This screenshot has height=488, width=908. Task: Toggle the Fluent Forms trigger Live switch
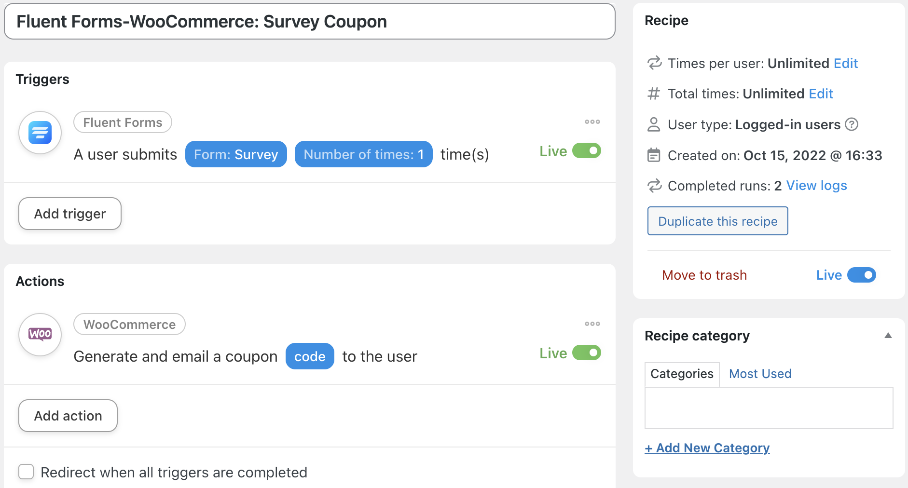pos(587,151)
